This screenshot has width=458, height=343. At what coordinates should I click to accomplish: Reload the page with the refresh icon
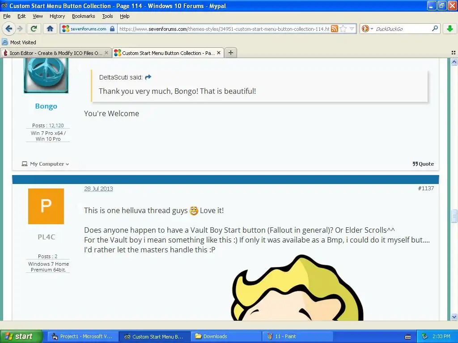[x=34, y=29]
